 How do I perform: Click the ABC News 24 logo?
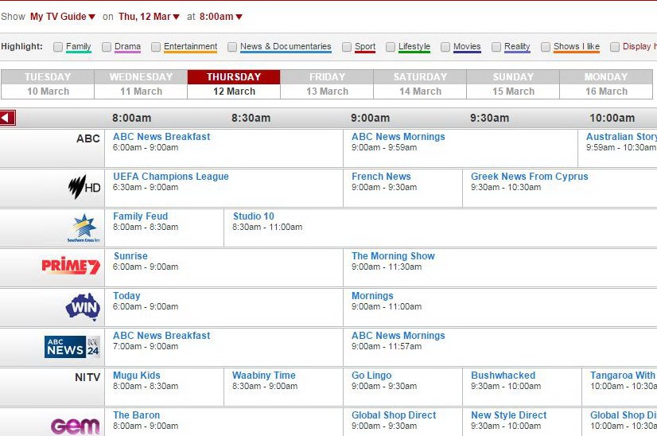coord(72,347)
